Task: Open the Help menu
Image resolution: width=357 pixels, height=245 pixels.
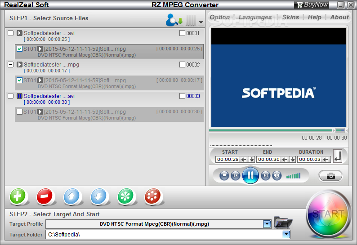Action: pyautogui.click(x=314, y=17)
